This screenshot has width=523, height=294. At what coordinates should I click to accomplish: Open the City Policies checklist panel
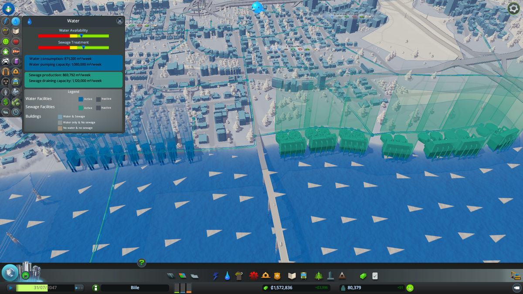point(375,276)
